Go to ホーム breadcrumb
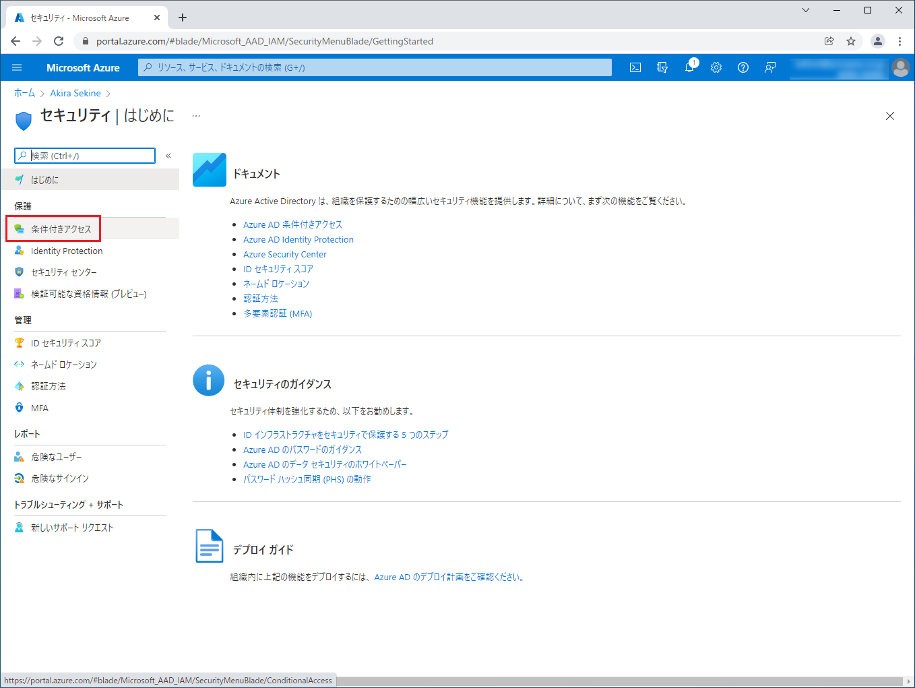The height and width of the screenshot is (688, 915). coord(24,93)
